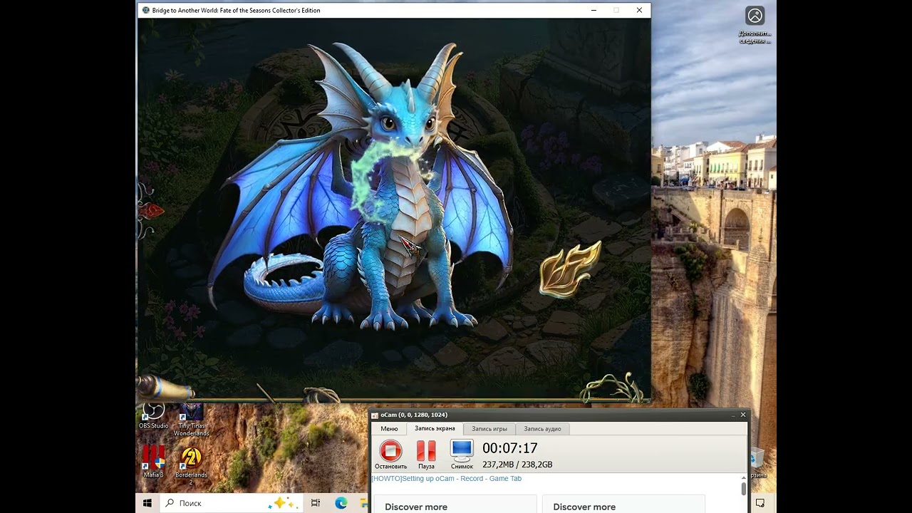
Task: Click the Поиск taskbar search box
Action: click(x=232, y=503)
